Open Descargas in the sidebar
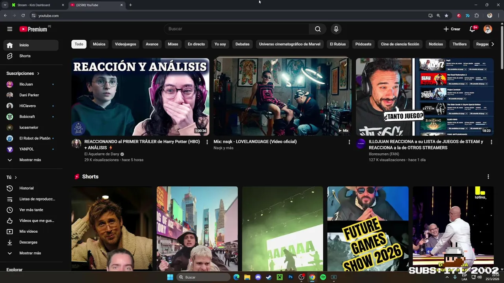 tap(31, 243)
